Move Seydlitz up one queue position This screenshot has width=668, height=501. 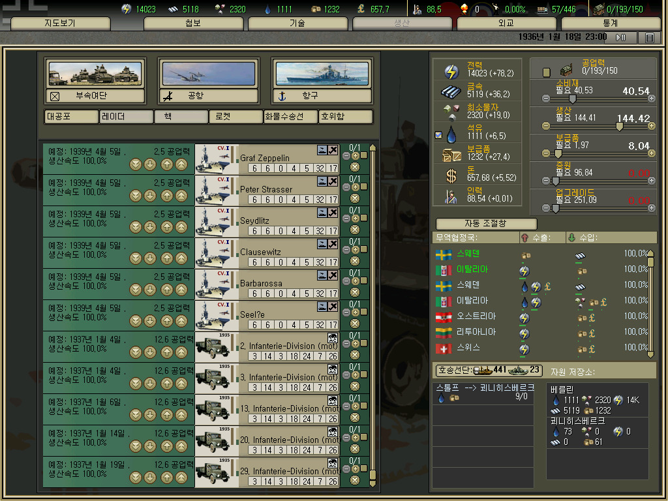pos(166,226)
